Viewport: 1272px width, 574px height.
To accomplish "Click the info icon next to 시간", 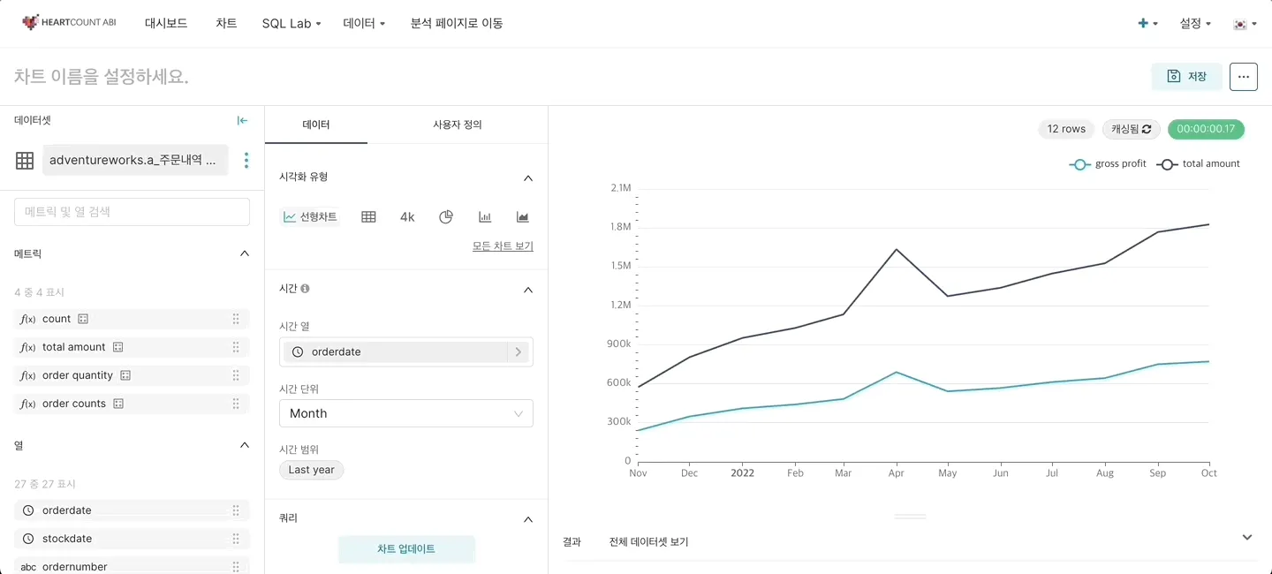I will pos(306,289).
